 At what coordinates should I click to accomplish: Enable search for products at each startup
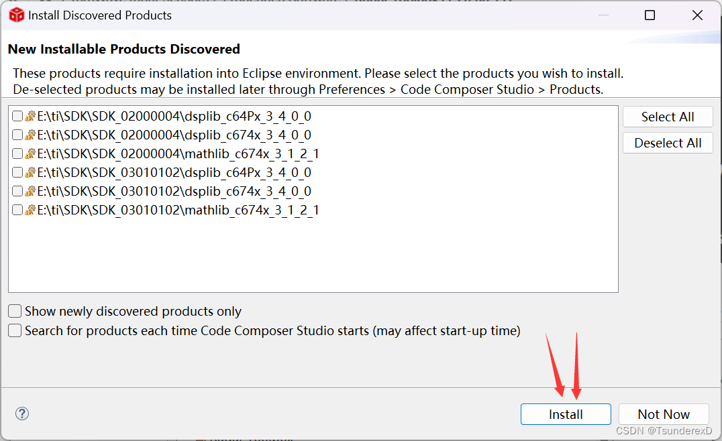[x=15, y=330]
